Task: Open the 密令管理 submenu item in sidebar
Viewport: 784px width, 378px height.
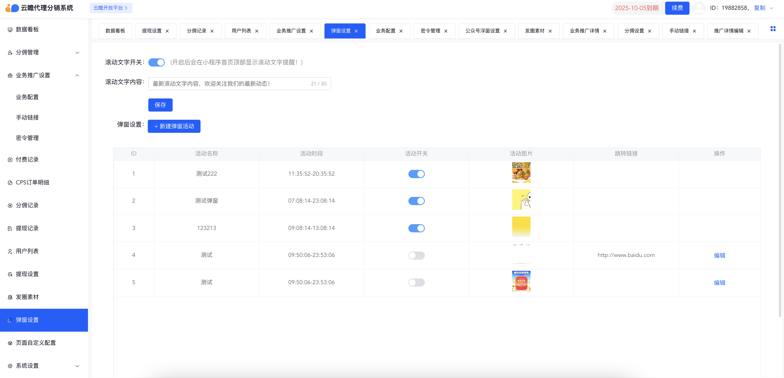Action: [x=27, y=138]
